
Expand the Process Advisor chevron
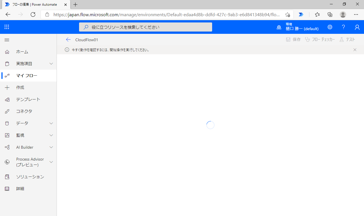point(51,162)
